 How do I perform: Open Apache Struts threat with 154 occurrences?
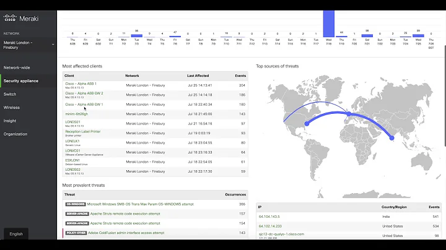coord(125,223)
